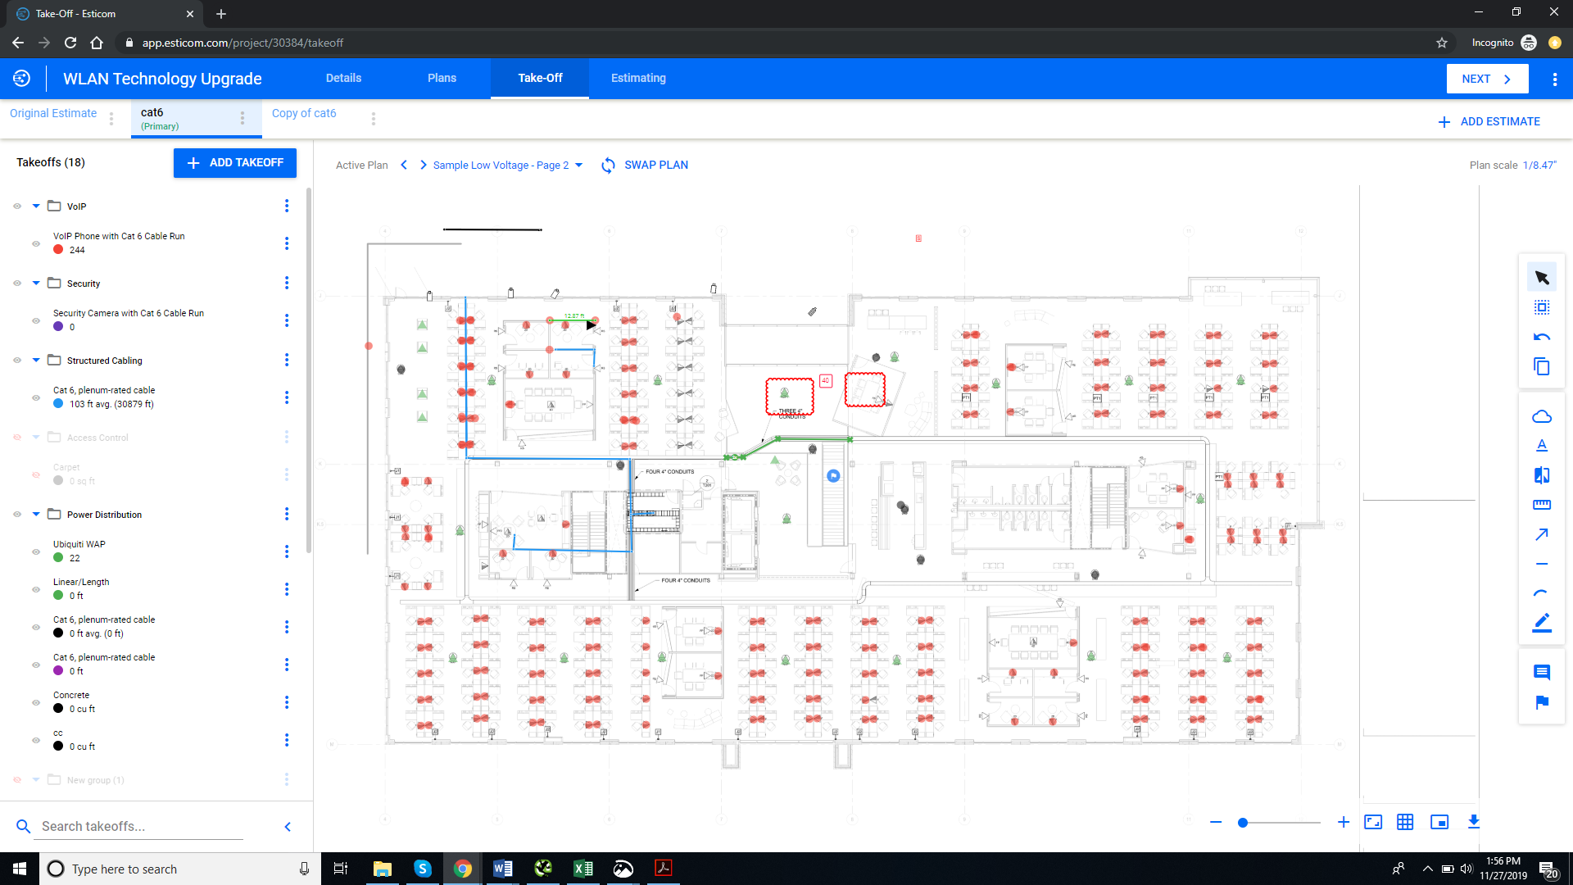Toggle the grid view icon
This screenshot has height=885, width=1573.
[x=1405, y=822]
